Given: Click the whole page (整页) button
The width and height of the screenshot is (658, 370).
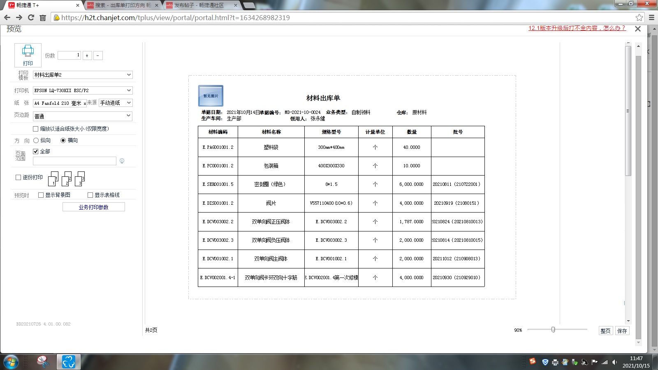Looking at the screenshot, I should [x=606, y=331].
